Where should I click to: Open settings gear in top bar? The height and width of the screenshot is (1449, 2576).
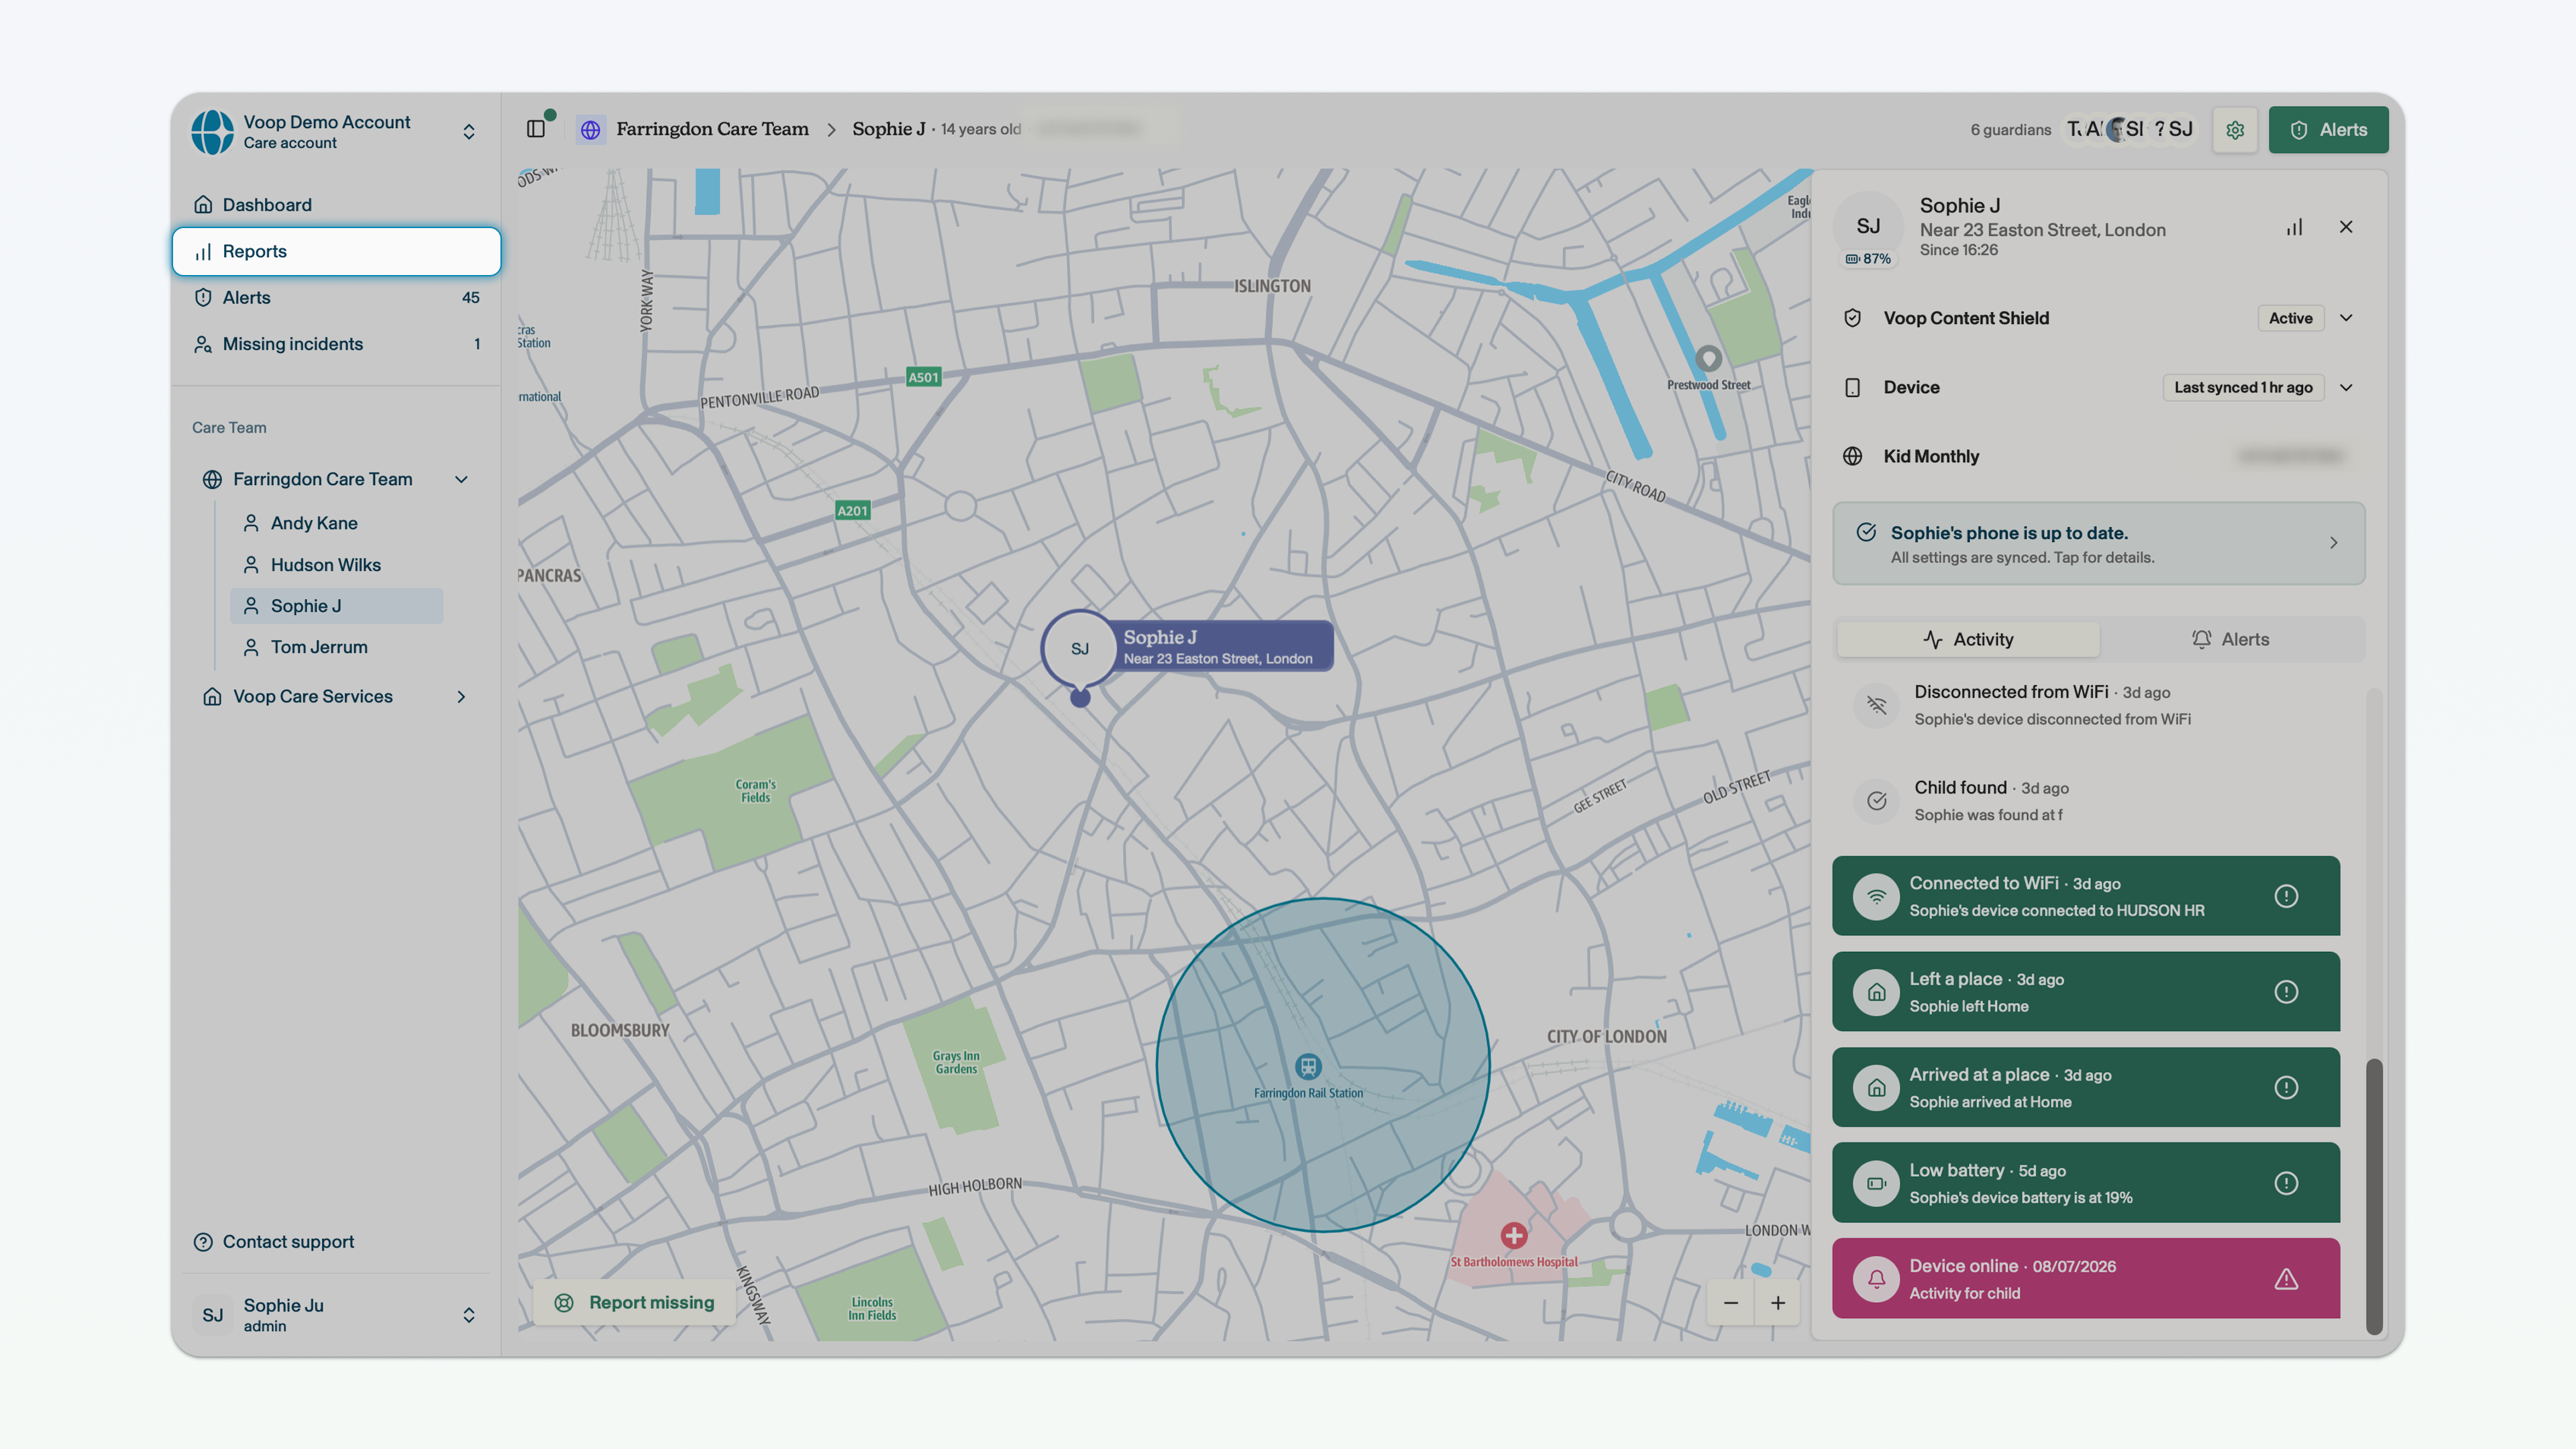[x=2235, y=130]
